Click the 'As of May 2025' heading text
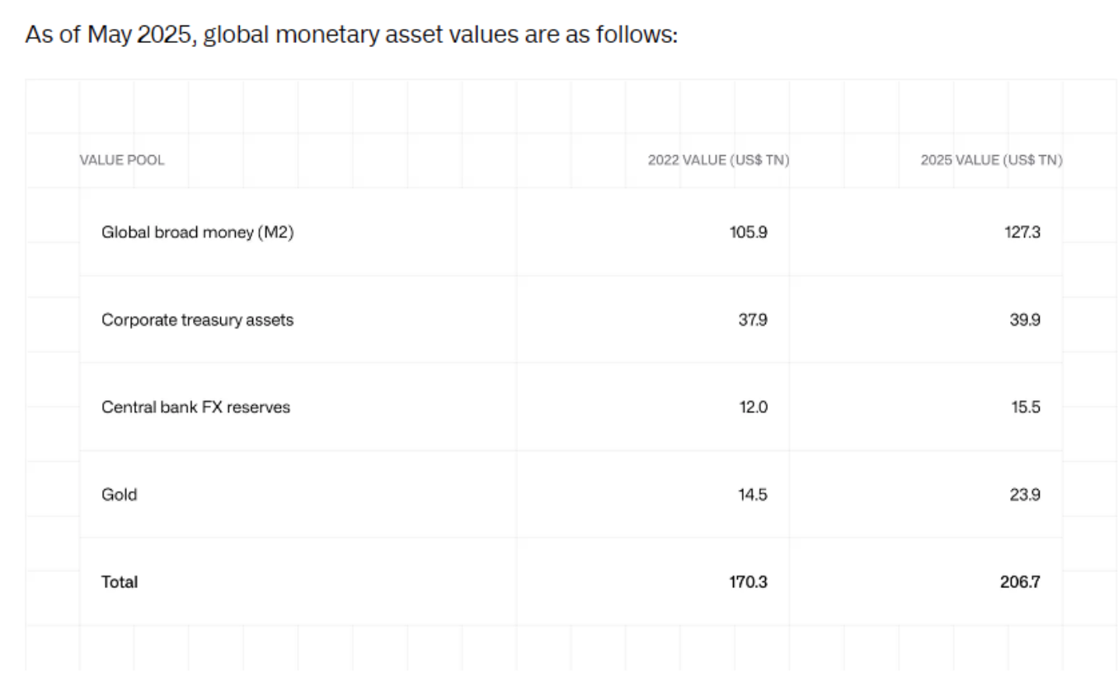 pos(109,36)
